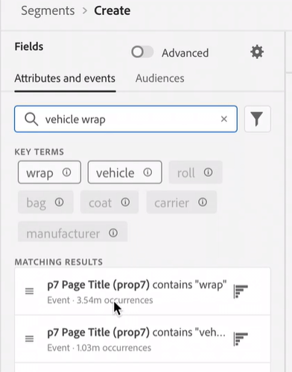The image size is (292, 372).
Task: Click the vehicle wrap search field
Action: 126,119
